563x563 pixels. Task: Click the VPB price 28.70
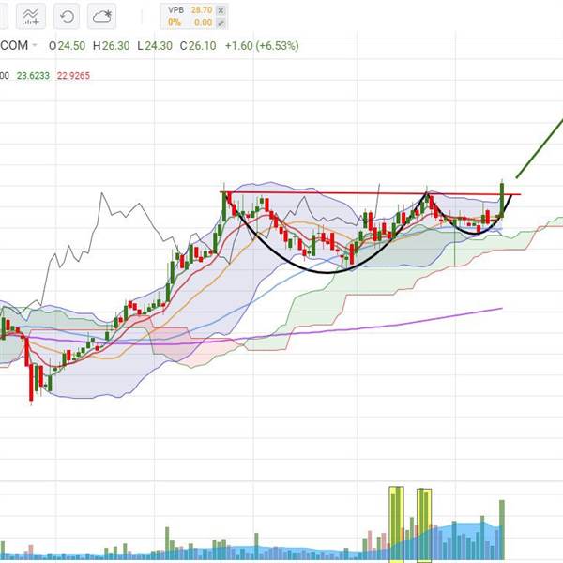coord(202,10)
